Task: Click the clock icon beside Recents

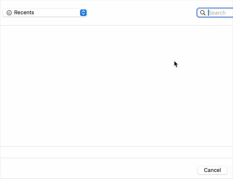Action: coord(9,13)
